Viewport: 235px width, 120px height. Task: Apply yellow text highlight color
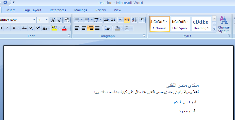click(x=55, y=28)
